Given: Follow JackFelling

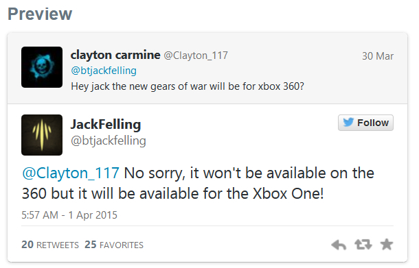Looking at the screenshot, I should point(365,123).
